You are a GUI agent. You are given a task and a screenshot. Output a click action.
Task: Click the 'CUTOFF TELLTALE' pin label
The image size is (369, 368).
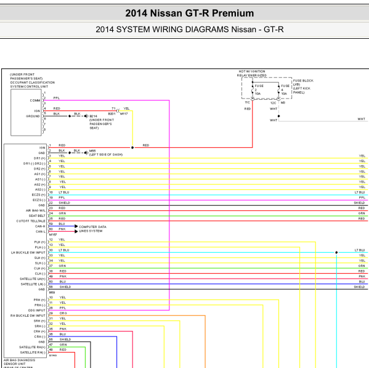(x=31, y=221)
